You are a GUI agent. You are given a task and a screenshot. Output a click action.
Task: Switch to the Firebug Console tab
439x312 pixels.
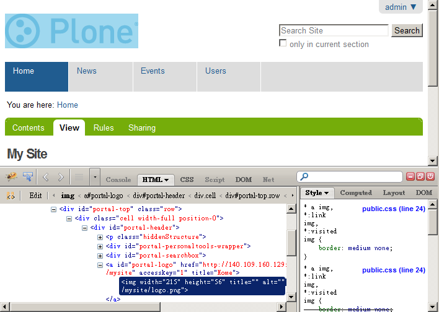(x=118, y=180)
